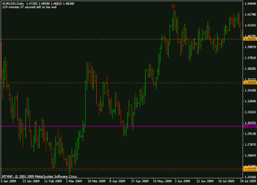
Task: Click the 1.32840 price scale value
Action: tap(250, 101)
